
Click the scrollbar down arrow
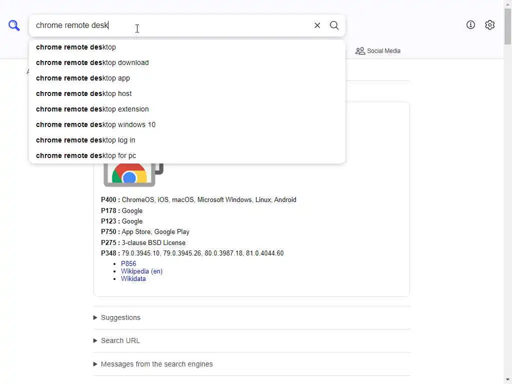(x=507, y=380)
